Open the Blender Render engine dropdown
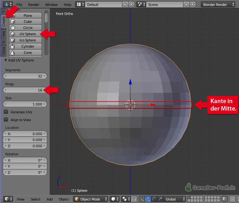The width and height of the screenshot is (239, 203). click(219, 5)
